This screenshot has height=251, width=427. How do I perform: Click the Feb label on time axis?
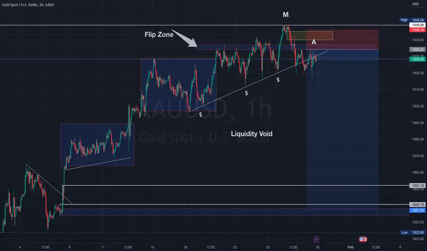[350, 247]
